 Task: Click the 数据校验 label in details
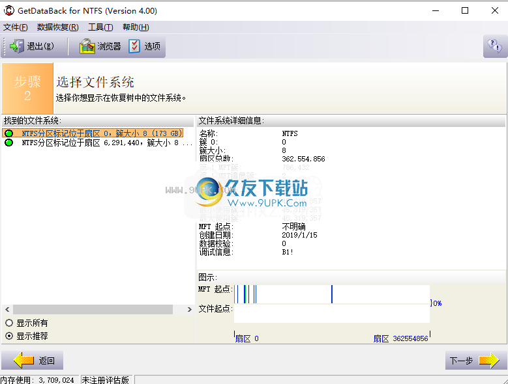pos(216,243)
